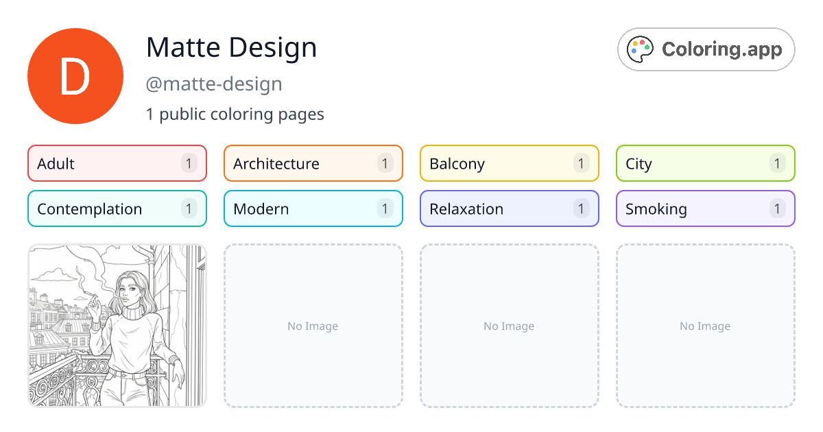Click the orange D profile avatar

[75, 76]
